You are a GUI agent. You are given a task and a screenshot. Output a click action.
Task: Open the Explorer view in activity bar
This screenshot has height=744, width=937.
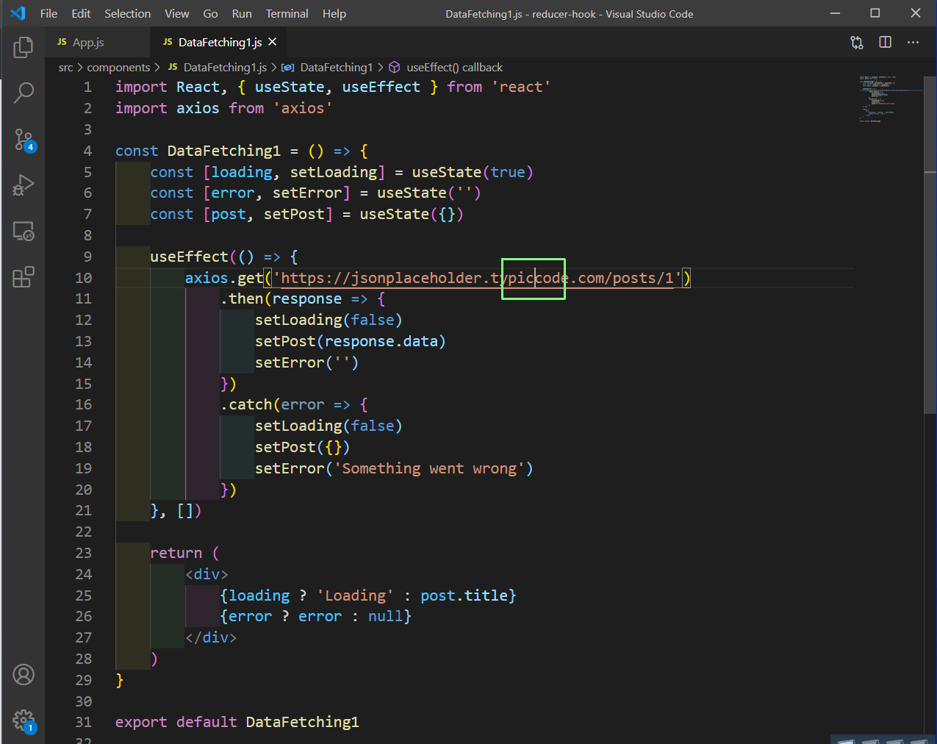pyautogui.click(x=24, y=48)
